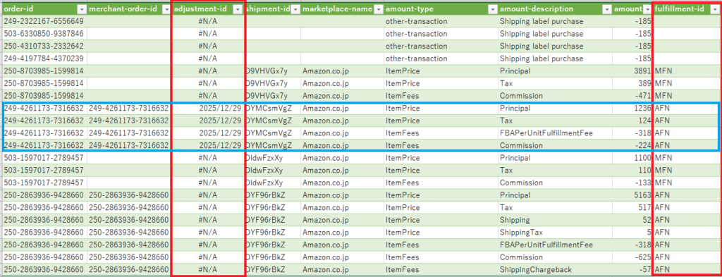Click the amount cell showing 110
This screenshot has width=722, height=277.
[632, 170]
